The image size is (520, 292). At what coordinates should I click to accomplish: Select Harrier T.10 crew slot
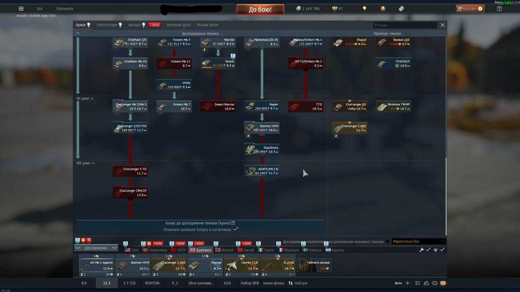[241, 266]
